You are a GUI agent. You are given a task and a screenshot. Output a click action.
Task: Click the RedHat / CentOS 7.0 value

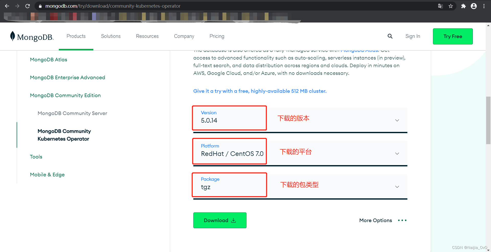(x=232, y=154)
